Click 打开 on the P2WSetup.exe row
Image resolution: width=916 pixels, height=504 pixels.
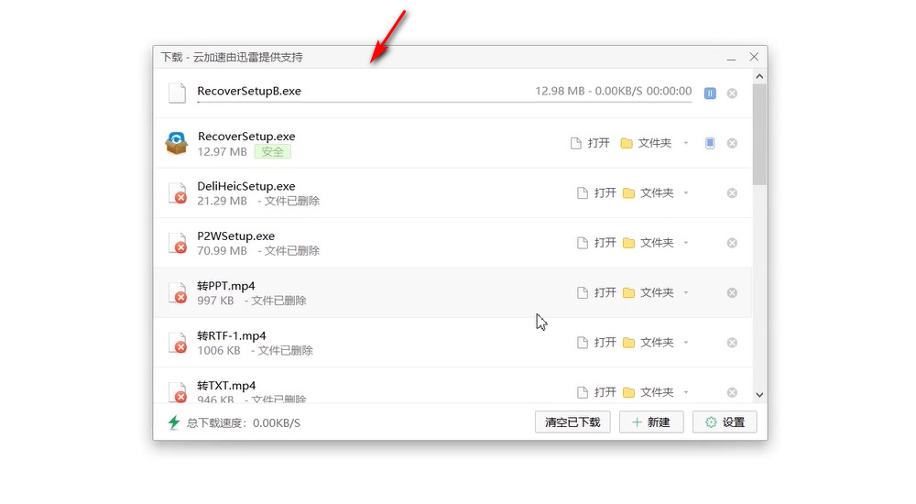pyautogui.click(x=596, y=243)
